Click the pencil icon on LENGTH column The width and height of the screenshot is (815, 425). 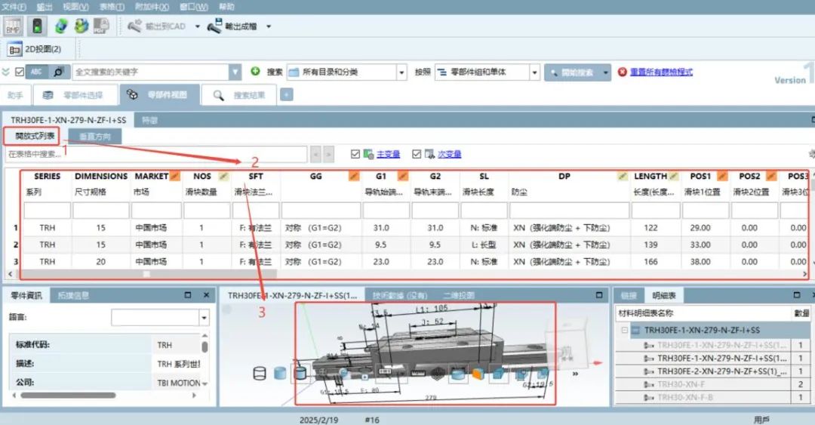coord(674,177)
